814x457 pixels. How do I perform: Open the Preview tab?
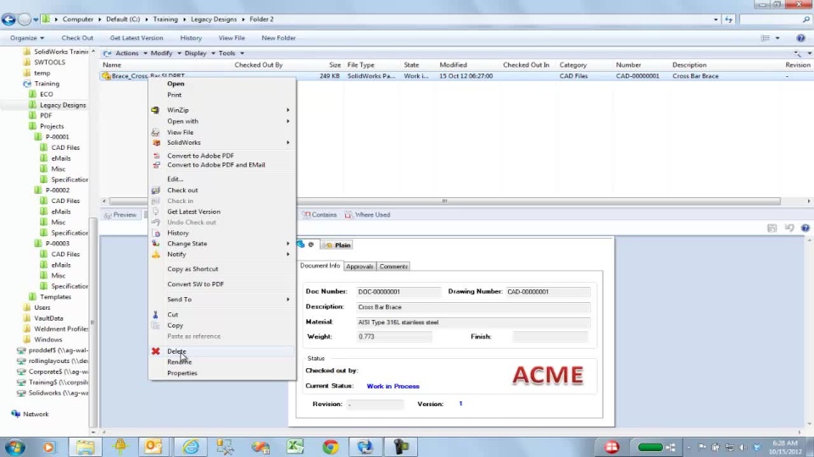(x=120, y=214)
